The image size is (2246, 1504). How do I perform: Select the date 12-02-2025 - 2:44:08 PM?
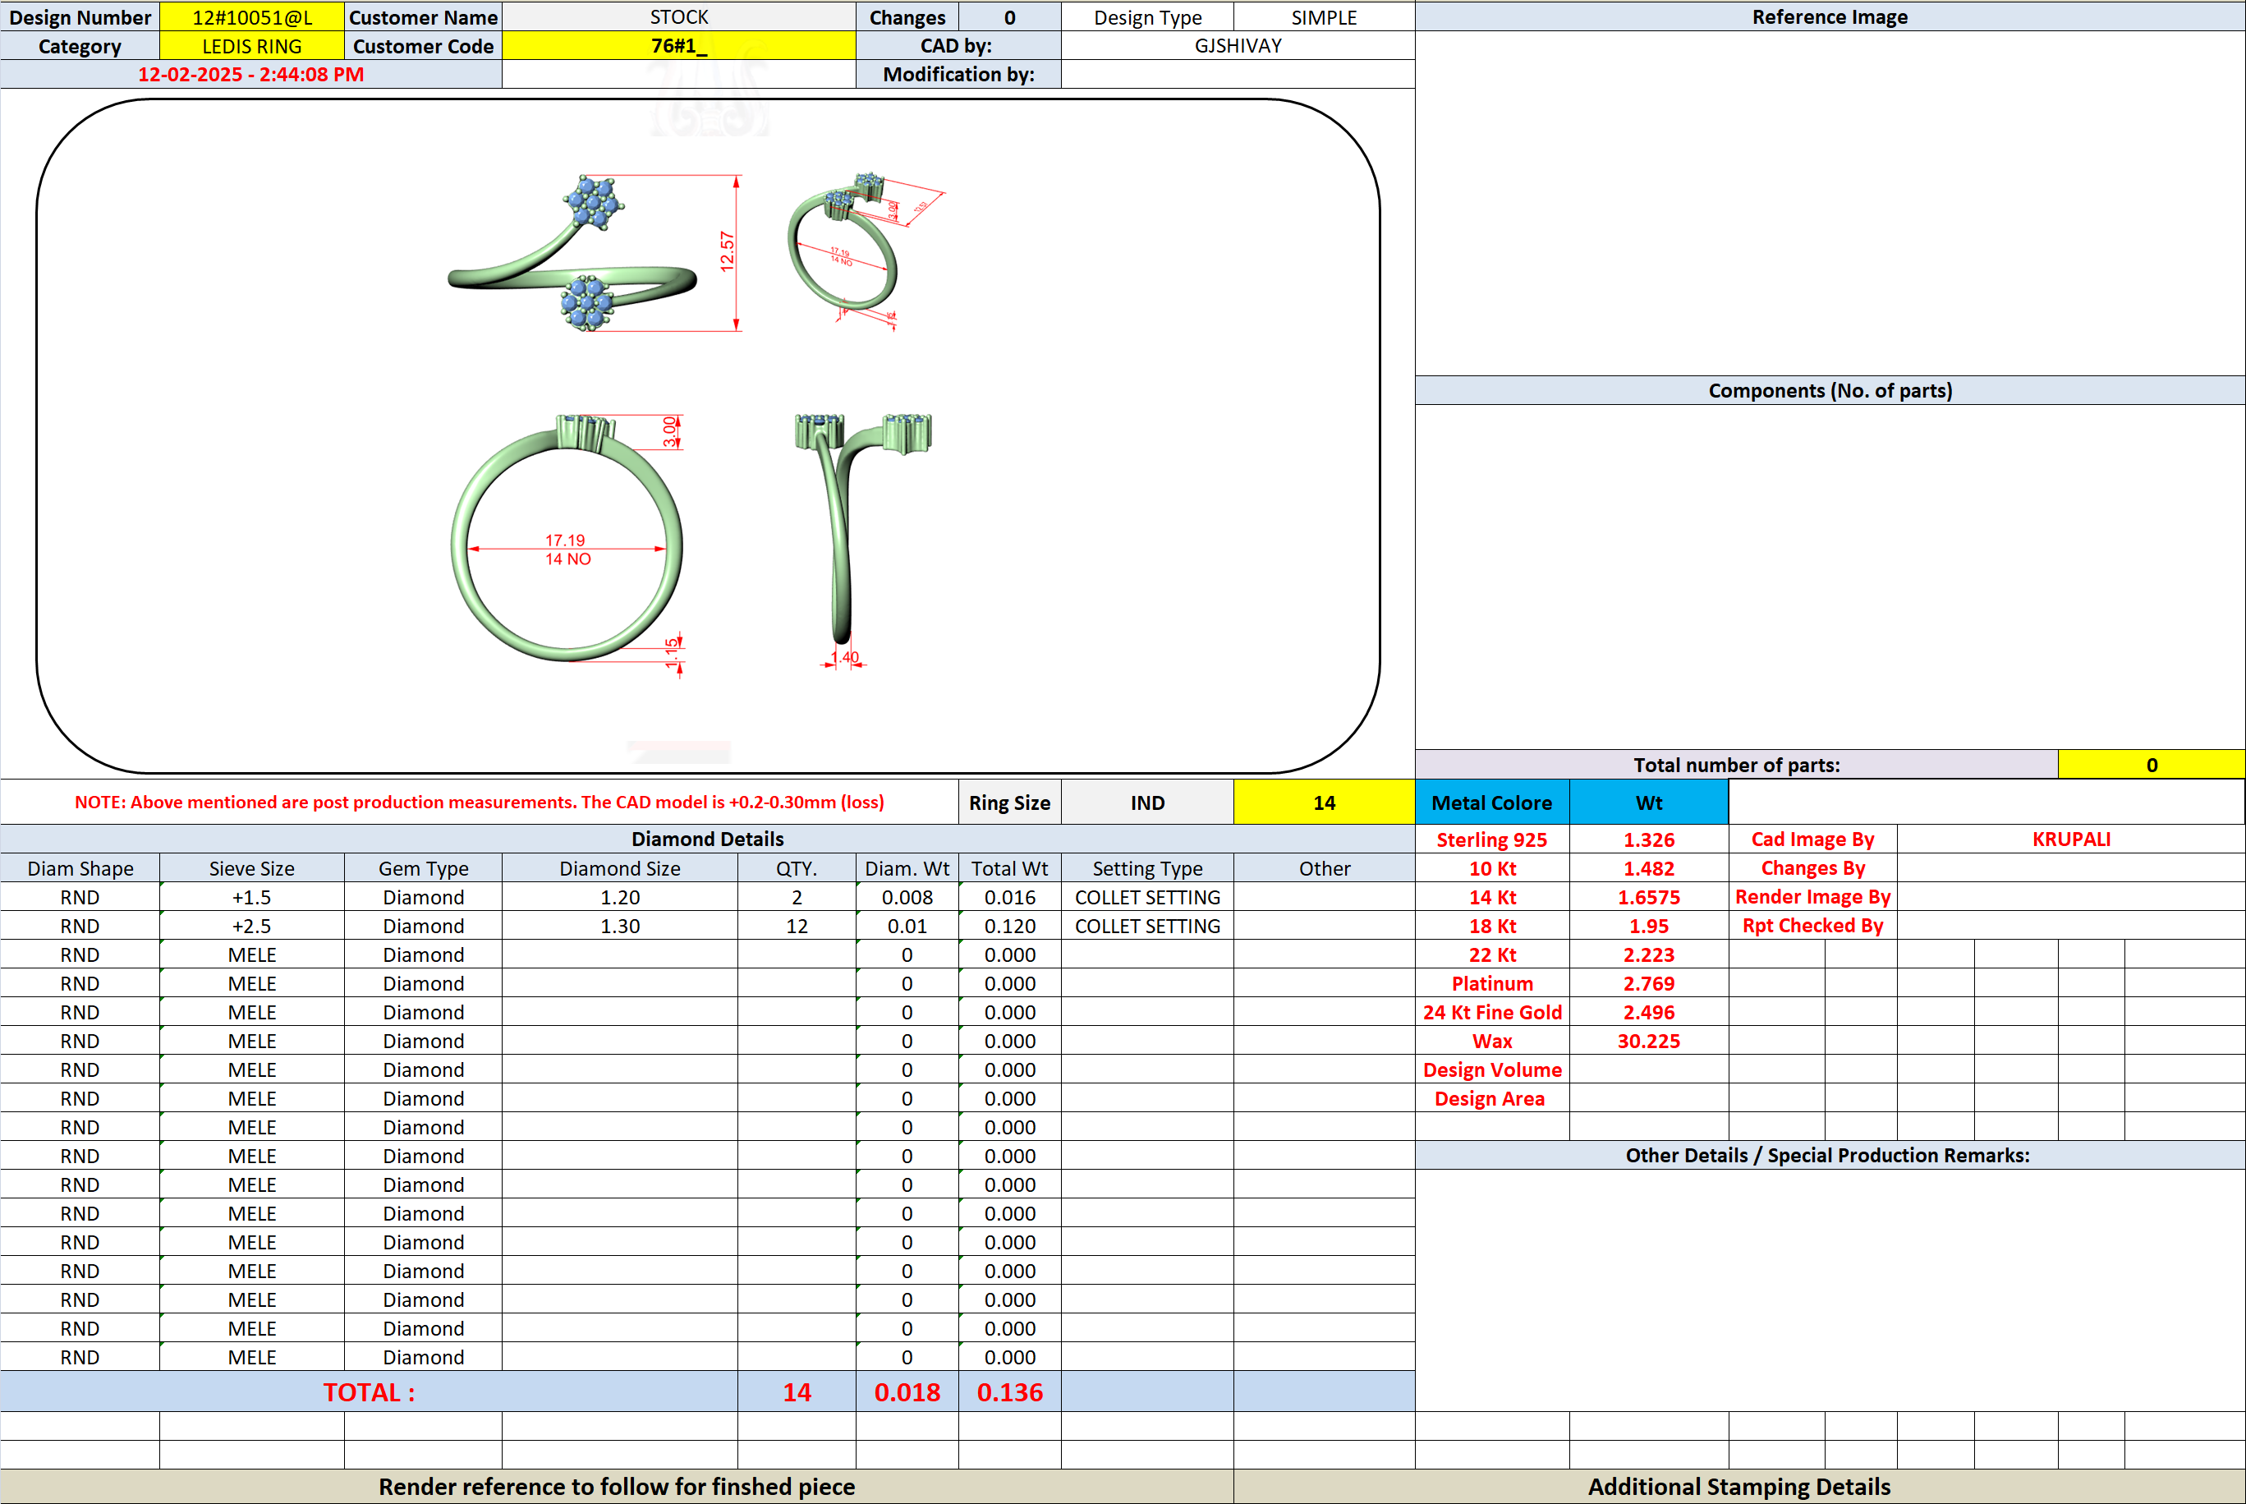(251, 75)
